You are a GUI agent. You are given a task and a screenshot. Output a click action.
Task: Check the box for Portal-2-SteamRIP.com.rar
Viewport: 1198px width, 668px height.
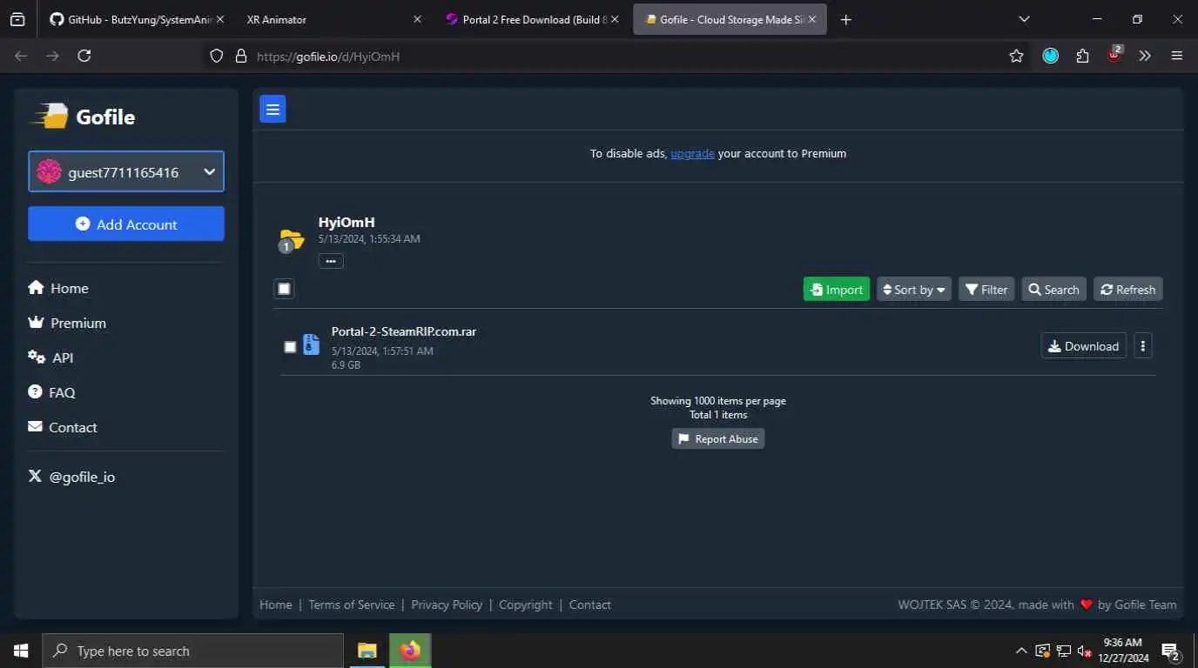[291, 347]
